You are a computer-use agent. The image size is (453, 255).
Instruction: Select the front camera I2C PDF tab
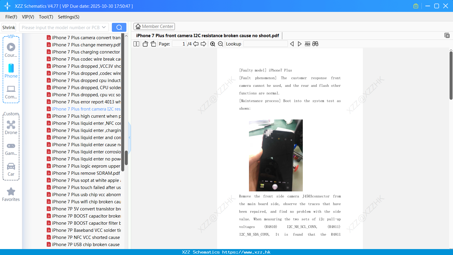[x=207, y=36]
